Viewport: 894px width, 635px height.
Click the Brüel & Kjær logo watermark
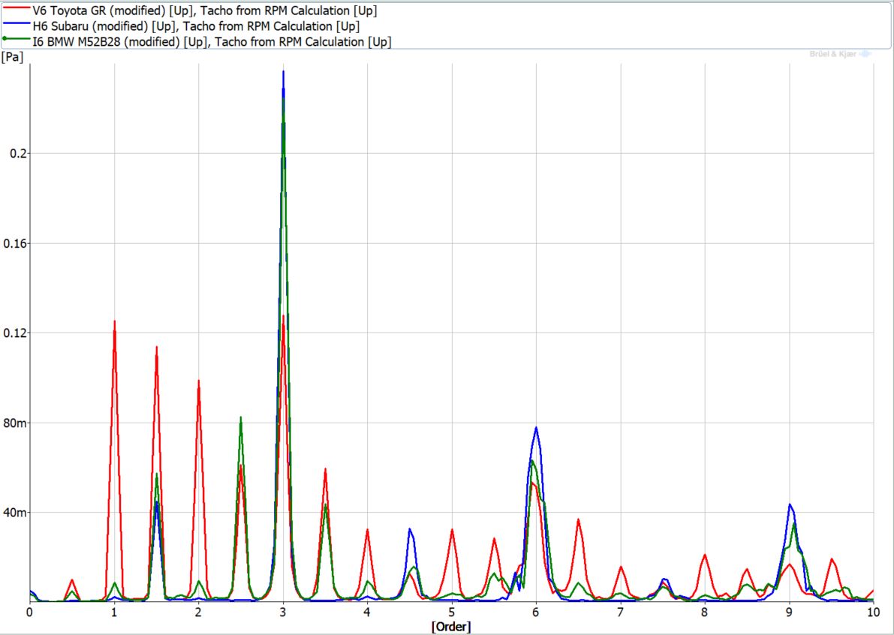click(x=840, y=54)
